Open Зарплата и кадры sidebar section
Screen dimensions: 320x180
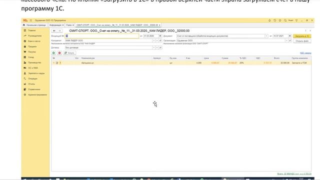36,73
